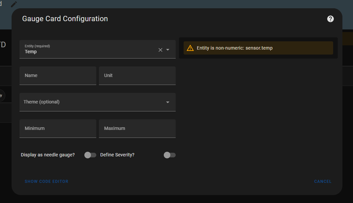Clear the Temp entity with the X icon
The width and height of the screenshot is (353, 203).
point(160,50)
